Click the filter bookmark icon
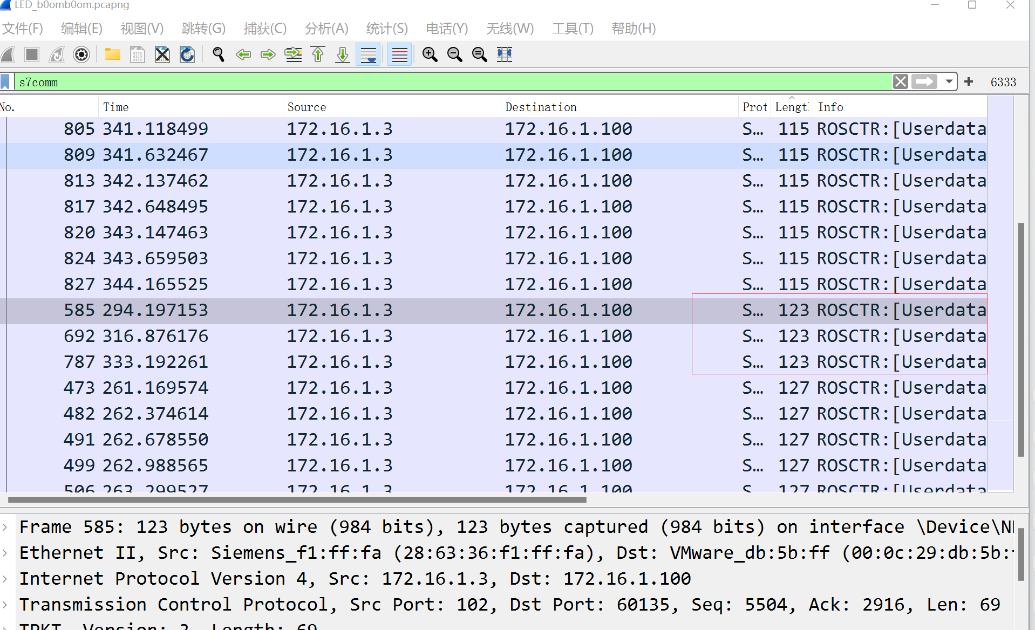This screenshot has width=1035, height=630. click(6, 82)
